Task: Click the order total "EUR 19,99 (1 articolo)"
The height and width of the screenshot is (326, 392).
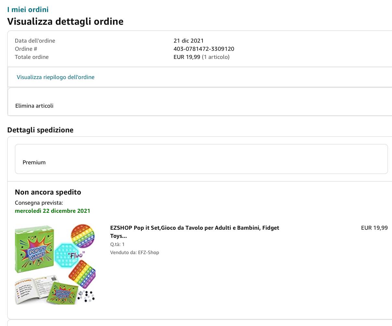Action: pyautogui.click(x=202, y=57)
